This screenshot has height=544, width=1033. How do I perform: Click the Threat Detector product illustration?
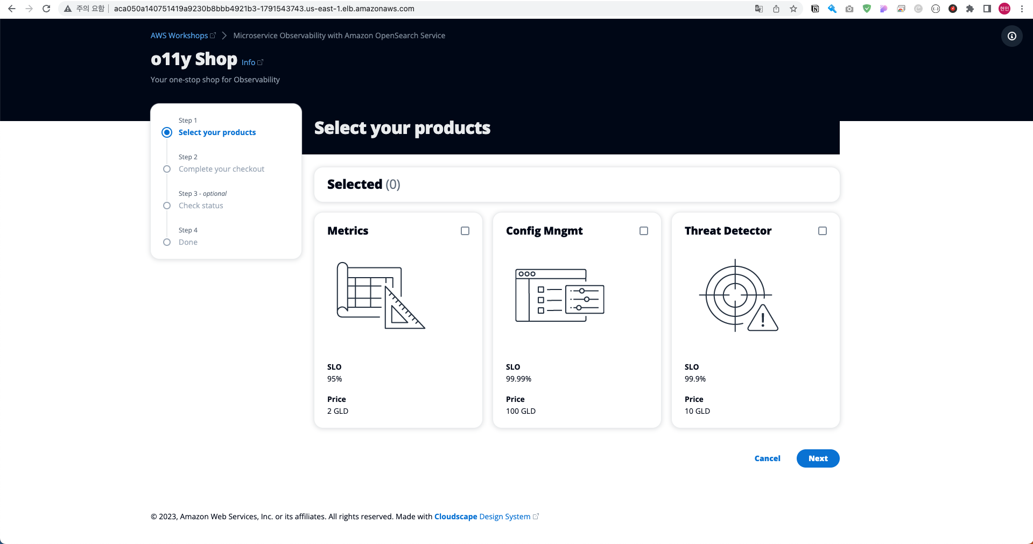[x=739, y=295]
